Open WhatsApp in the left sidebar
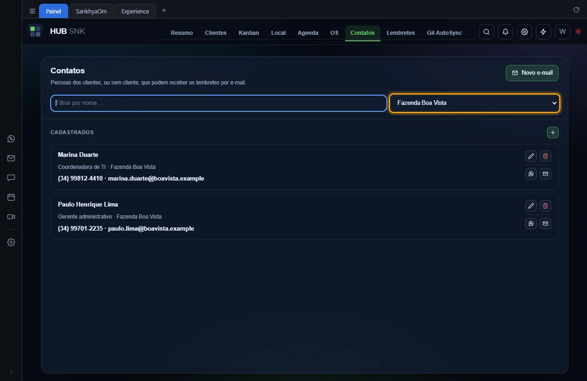The height and width of the screenshot is (381, 587). (11, 139)
